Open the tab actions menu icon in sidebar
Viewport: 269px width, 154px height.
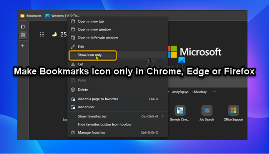23,26
